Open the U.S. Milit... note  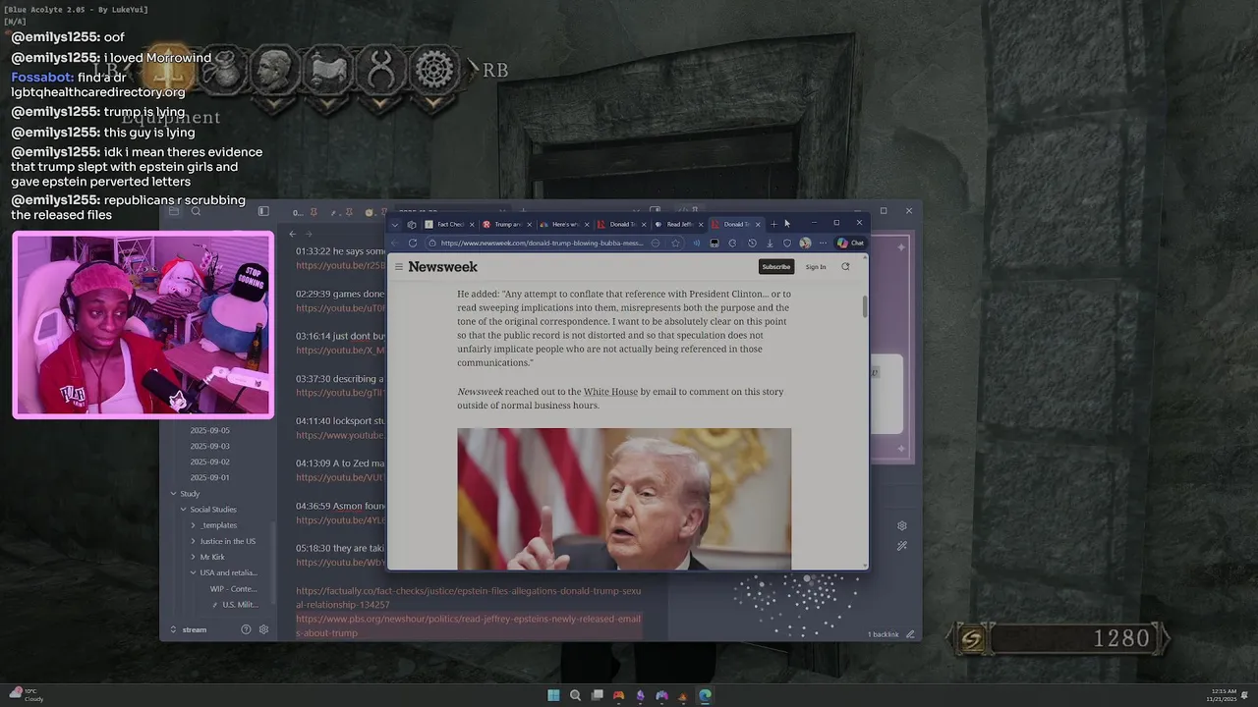[x=240, y=605]
